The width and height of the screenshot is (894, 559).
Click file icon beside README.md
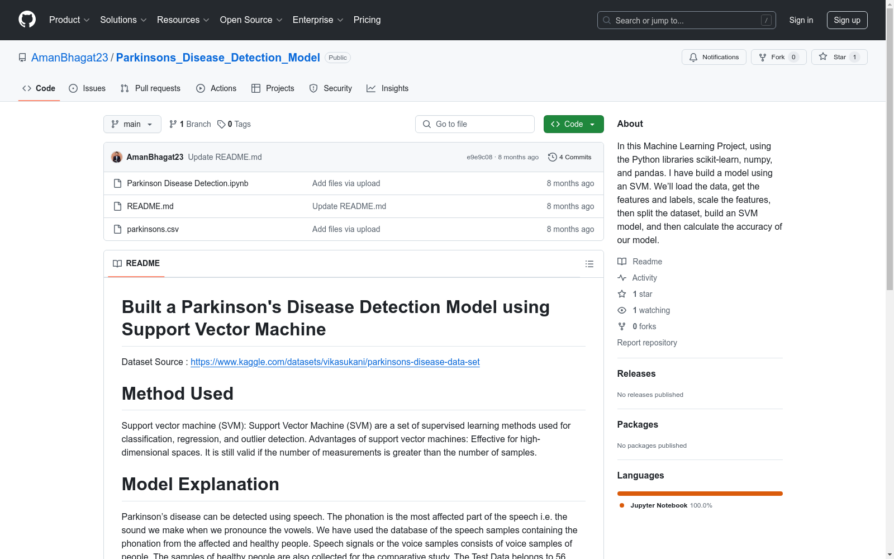pyautogui.click(x=117, y=206)
